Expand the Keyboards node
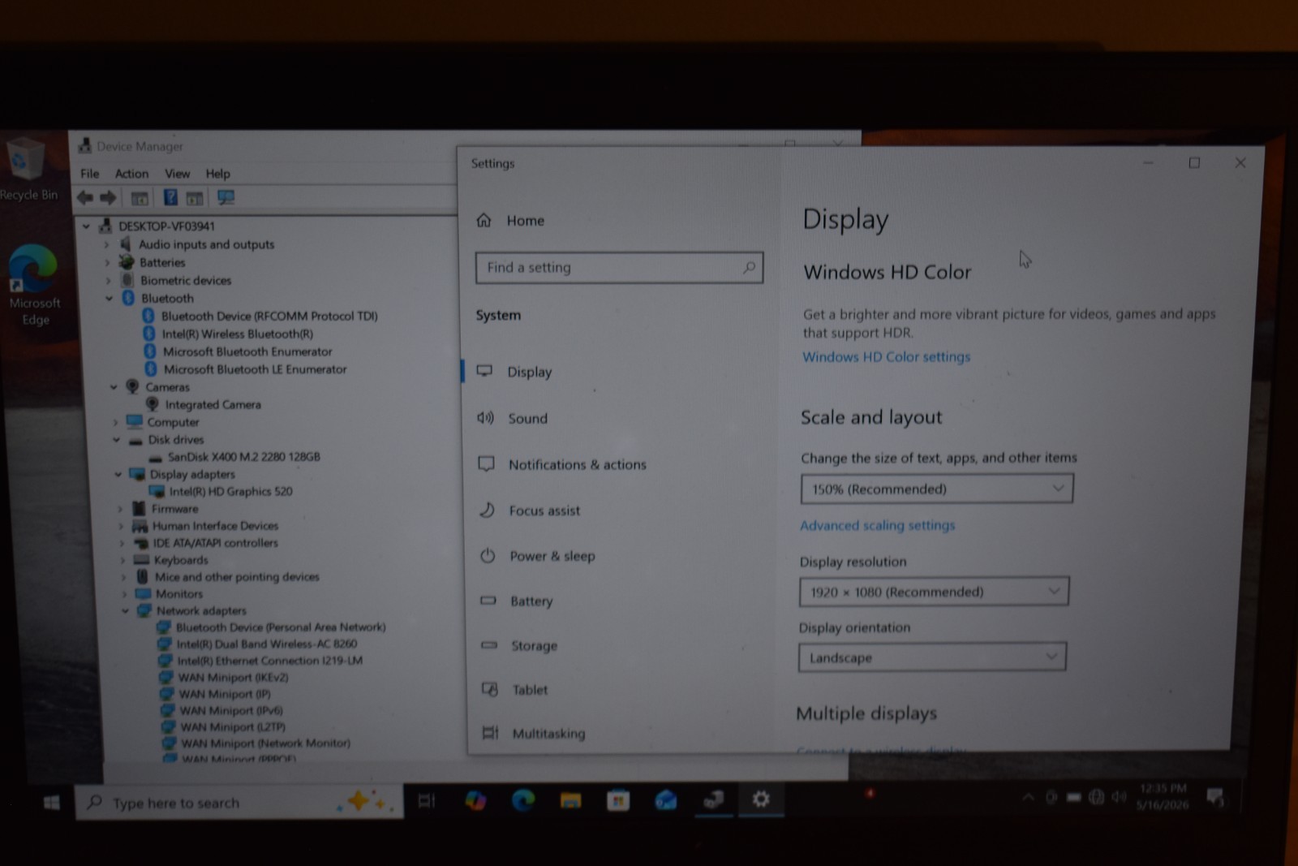The height and width of the screenshot is (866, 1298). 123,560
